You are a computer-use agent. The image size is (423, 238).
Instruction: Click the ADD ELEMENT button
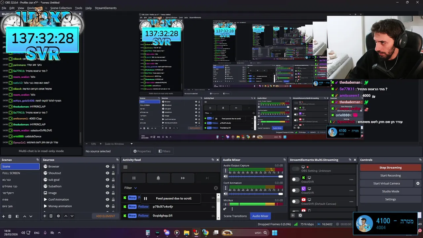click(x=105, y=216)
